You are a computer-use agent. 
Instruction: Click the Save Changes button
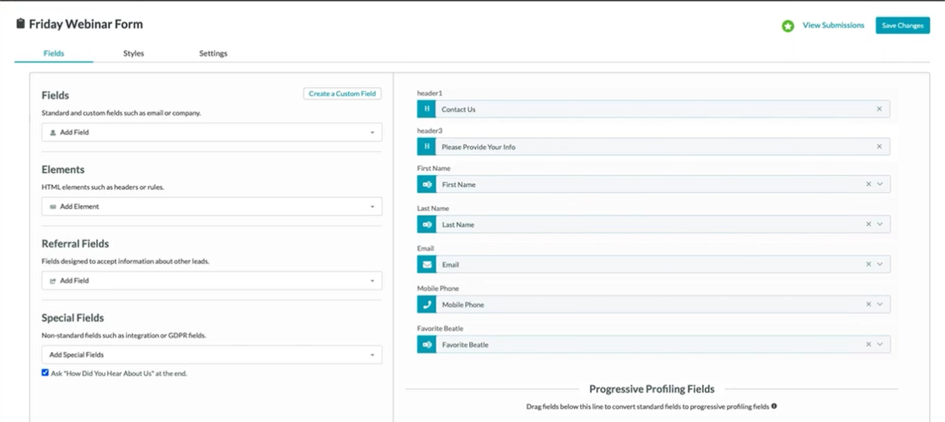[x=902, y=26]
